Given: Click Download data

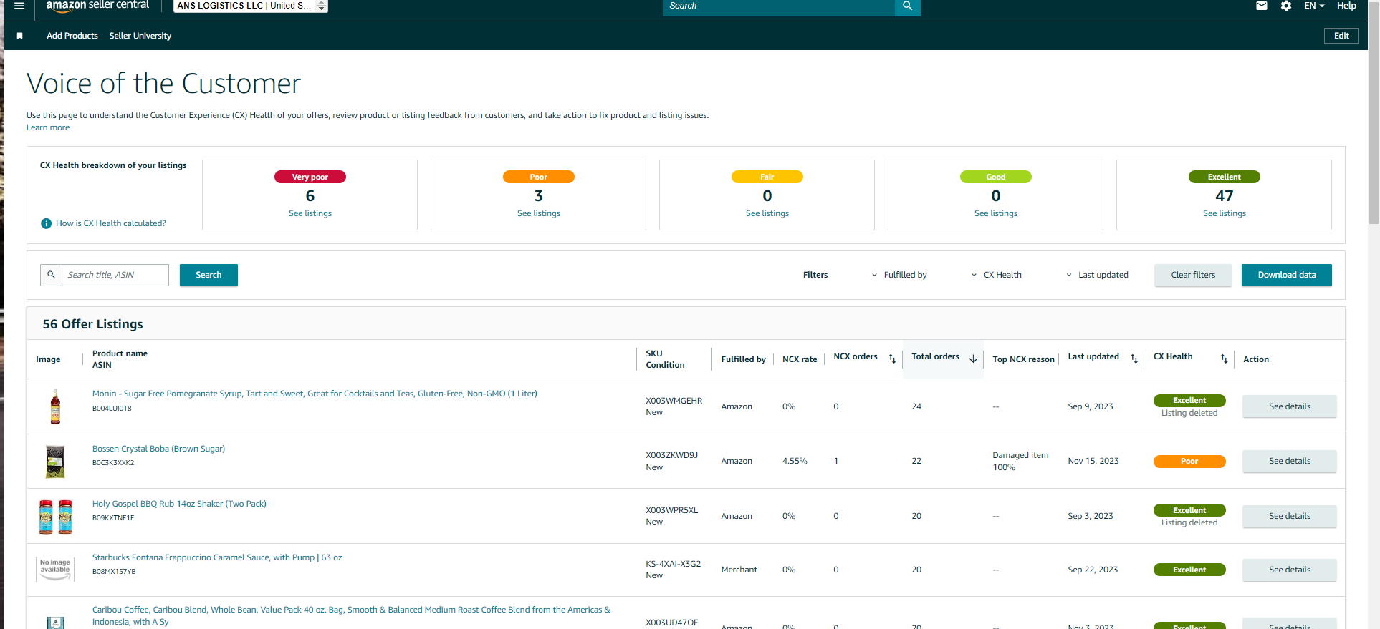Looking at the screenshot, I should coord(1287,275).
